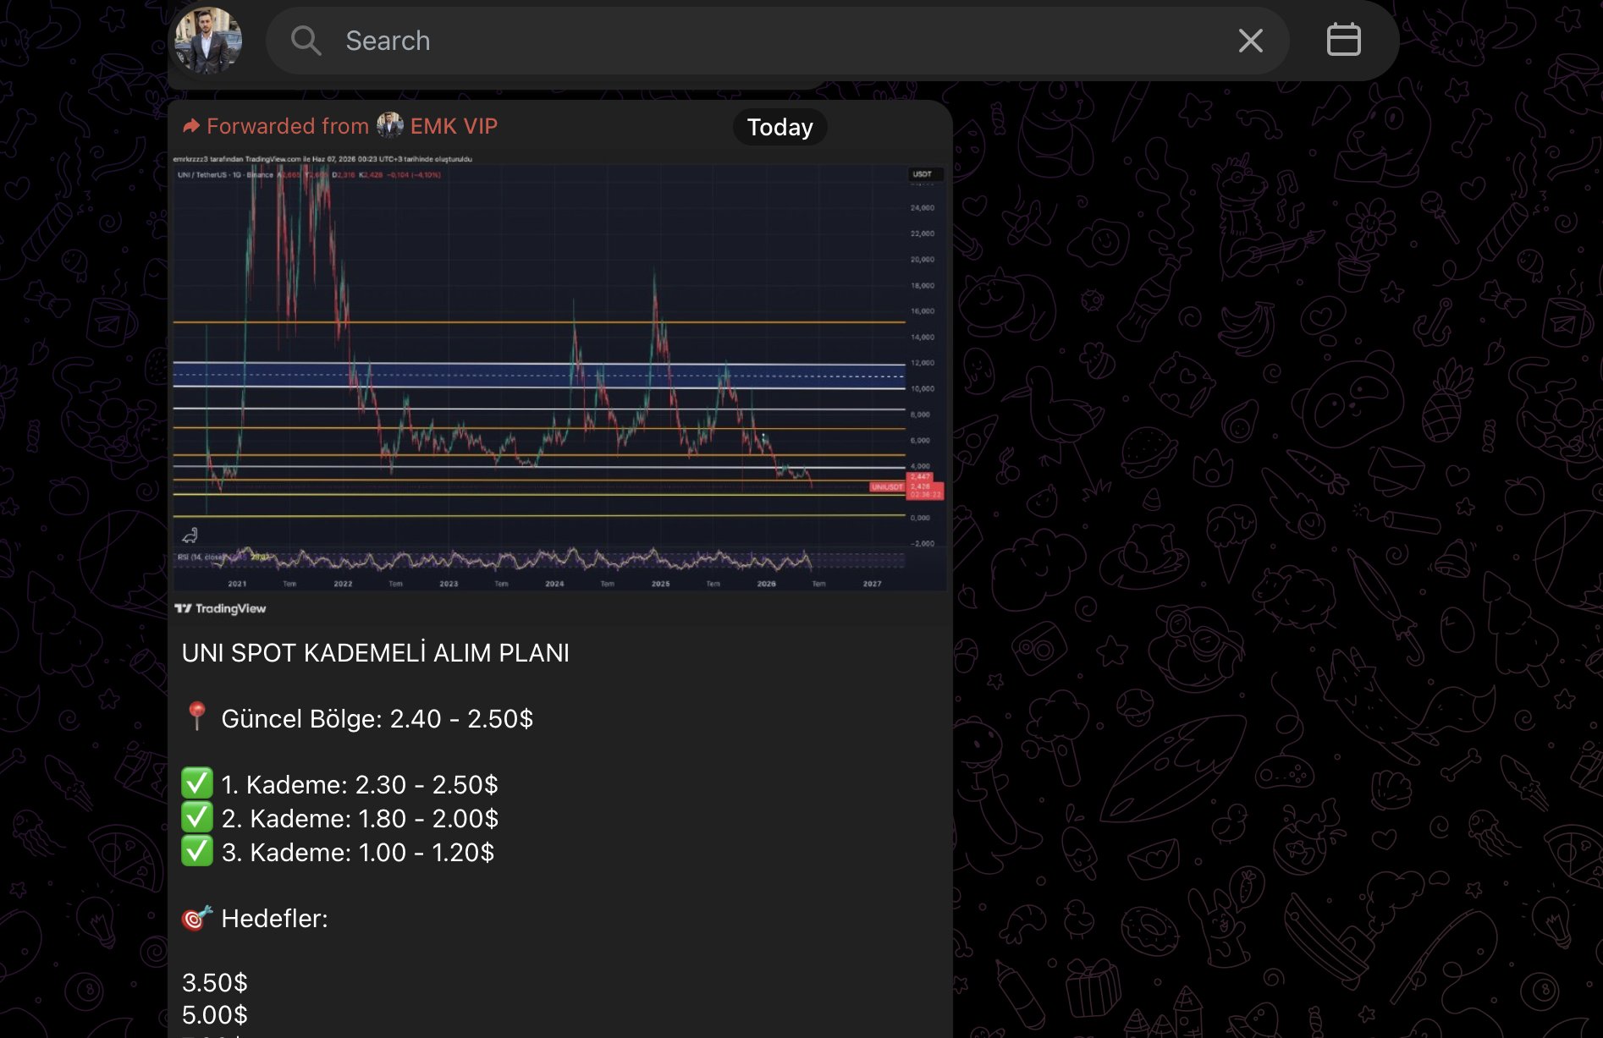Viewport: 1603px width, 1038px height.
Task: Select the 'UNI SPOT KADEMELİ ALIM PLANI' heading
Action: coord(376,653)
